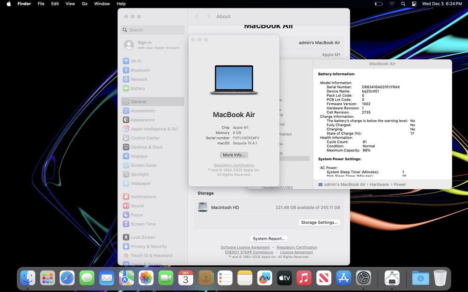This screenshot has width=468, height=292.
Task: Open Battery settings in the sidebar
Action: [153, 88]
